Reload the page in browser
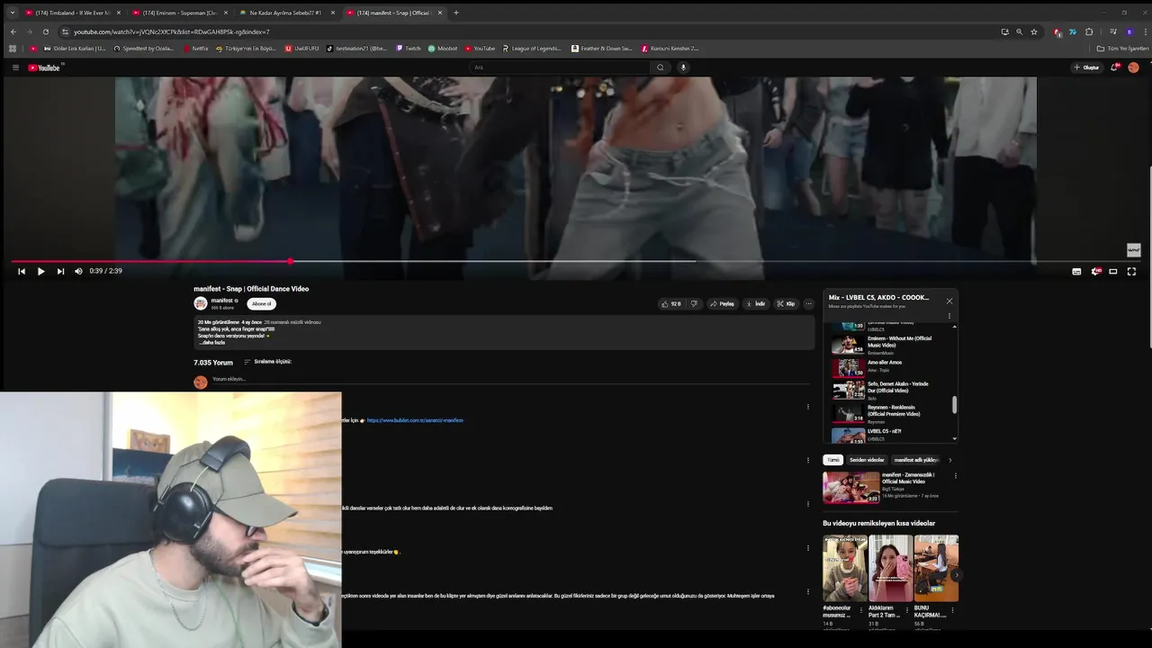Screen dimensions: 1152x648 point(45,31)
